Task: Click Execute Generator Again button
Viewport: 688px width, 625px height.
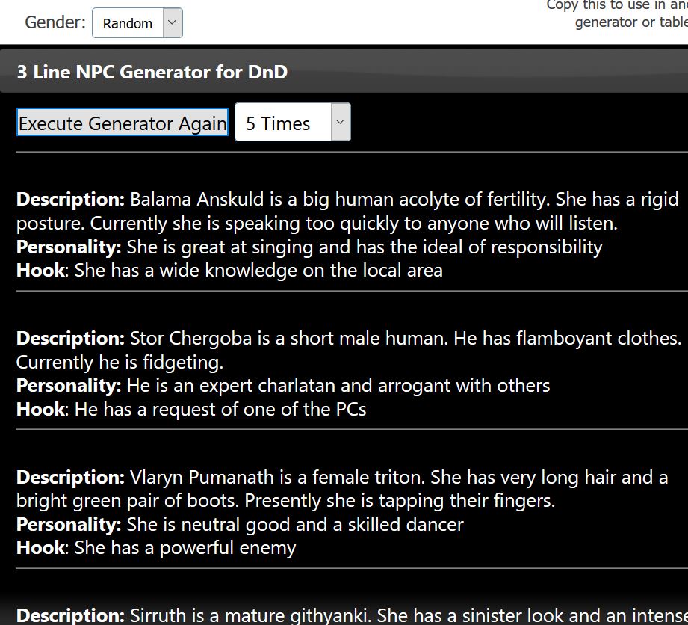Action: click(123, 122)
